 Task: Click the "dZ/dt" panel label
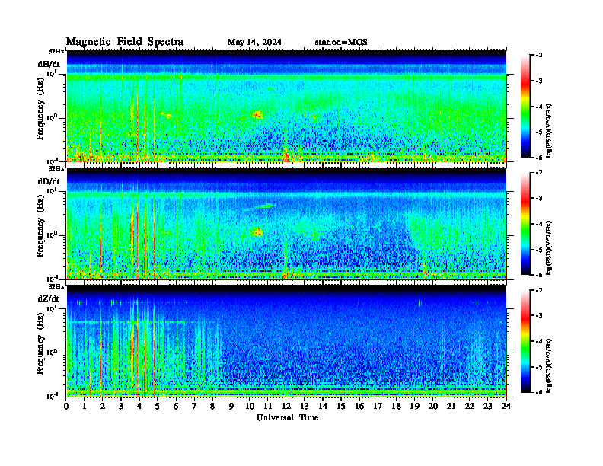(x=49, y=298)
